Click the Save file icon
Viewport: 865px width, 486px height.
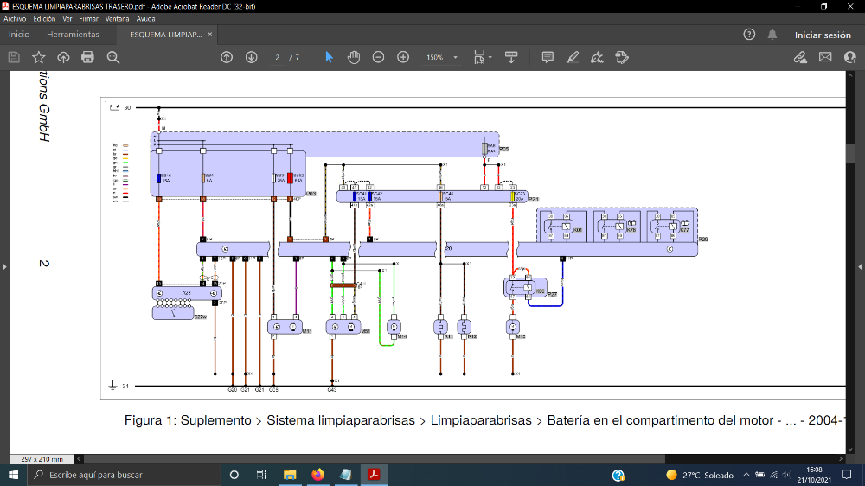click(x=14, y=57)
